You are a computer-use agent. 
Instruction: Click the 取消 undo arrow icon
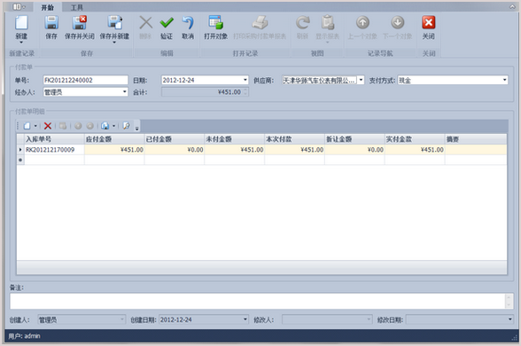[188, 23]
